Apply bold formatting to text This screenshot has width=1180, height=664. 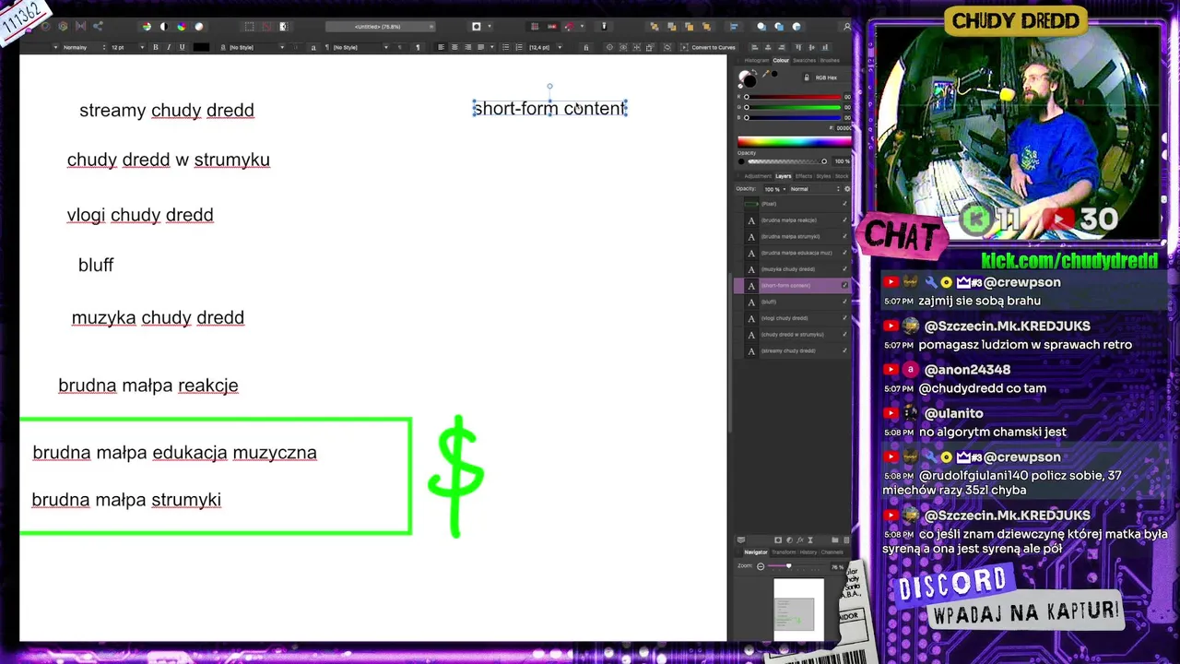pos(155,47)
